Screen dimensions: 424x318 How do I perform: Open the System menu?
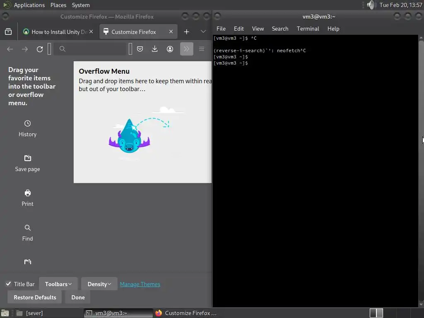[81, 5]
